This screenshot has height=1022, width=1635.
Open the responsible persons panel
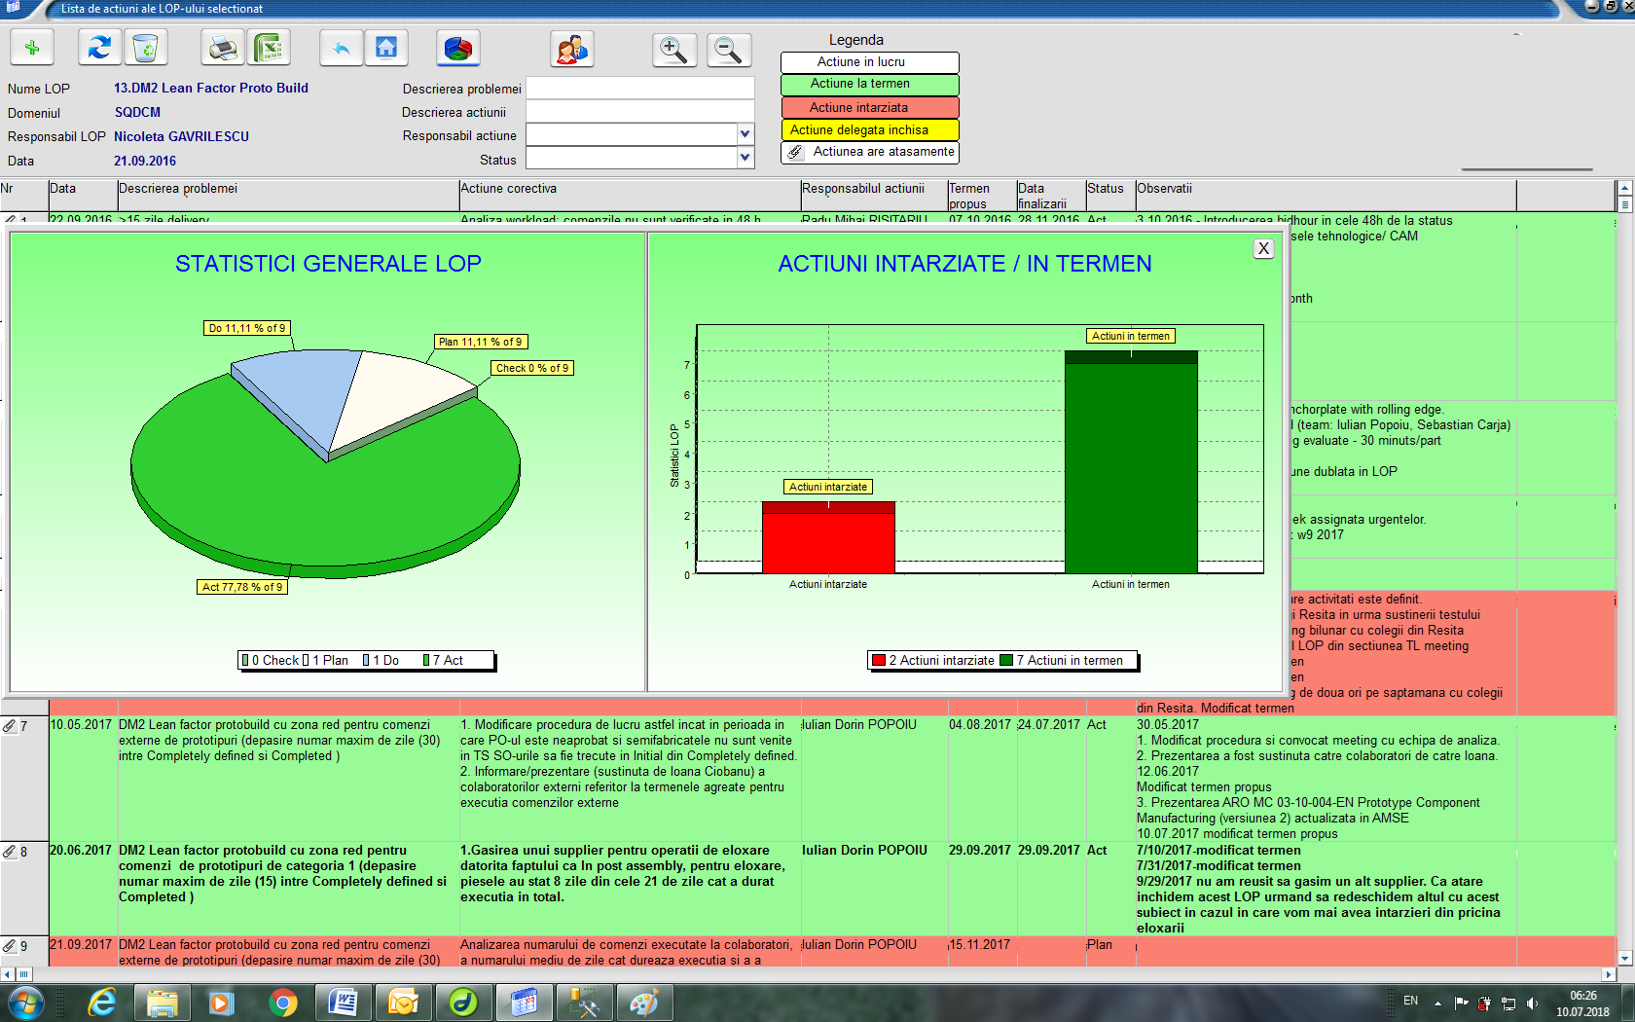point(572,47)
